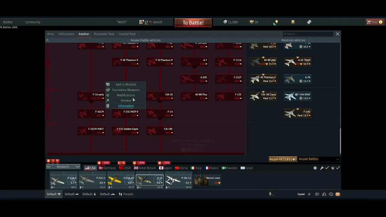
Task: Select the Sweden nation tab
Action: tap(229, 168)
